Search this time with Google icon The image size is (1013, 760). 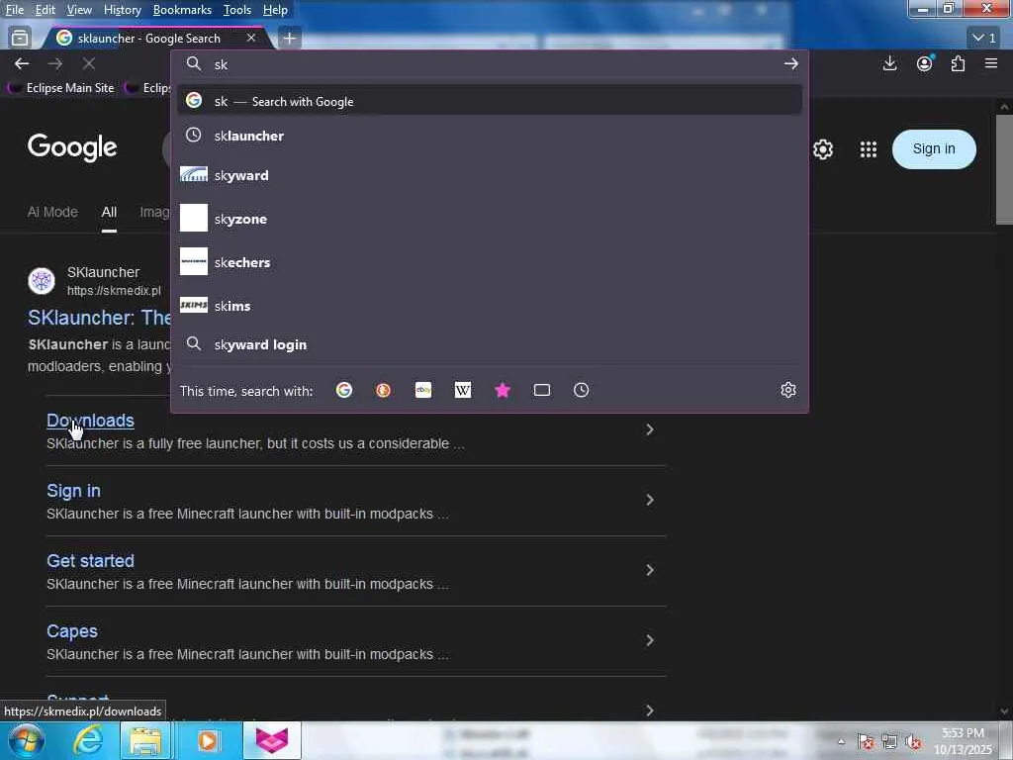[343, 390]
